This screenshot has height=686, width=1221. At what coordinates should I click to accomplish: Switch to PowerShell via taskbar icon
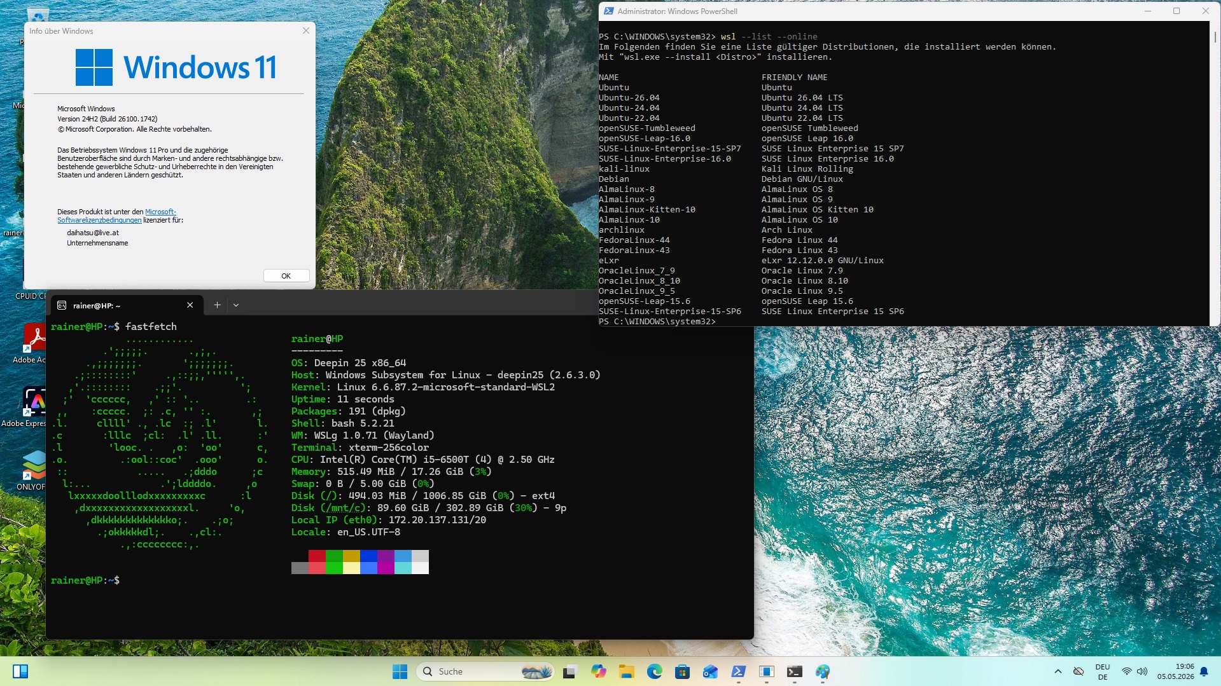pos(738,671)
